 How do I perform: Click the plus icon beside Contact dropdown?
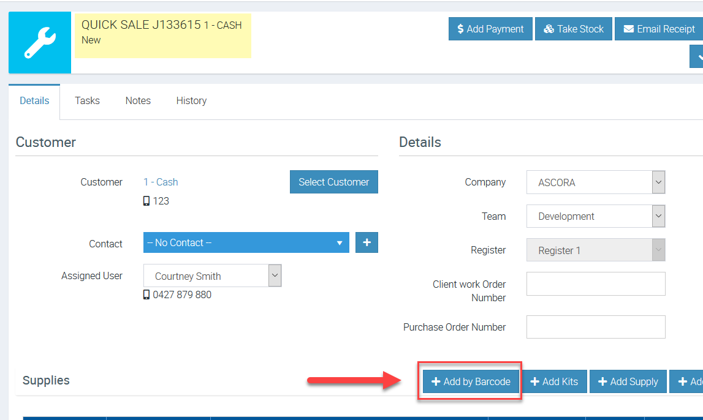coord(367,242)
